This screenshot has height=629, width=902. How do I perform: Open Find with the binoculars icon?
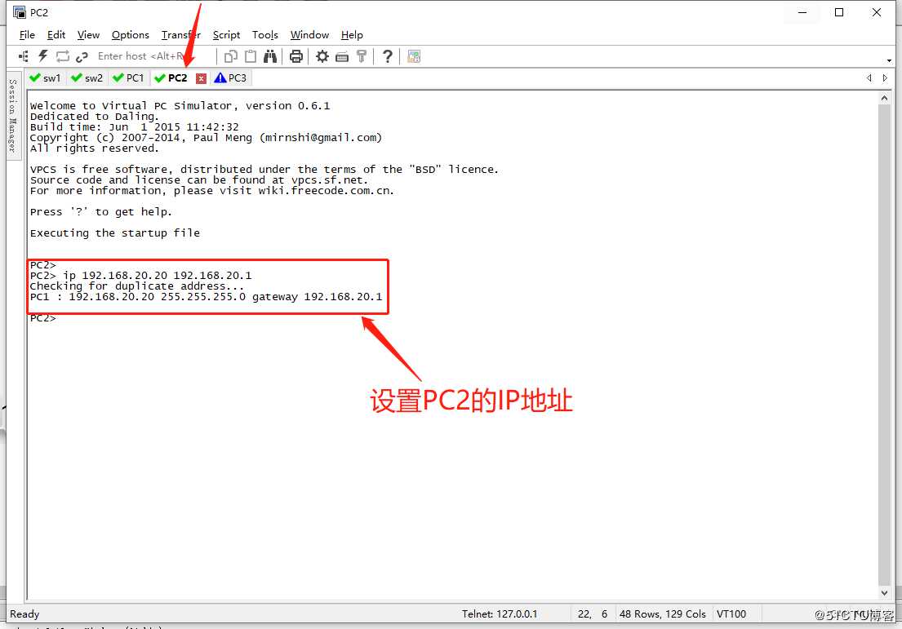point(270,56)
